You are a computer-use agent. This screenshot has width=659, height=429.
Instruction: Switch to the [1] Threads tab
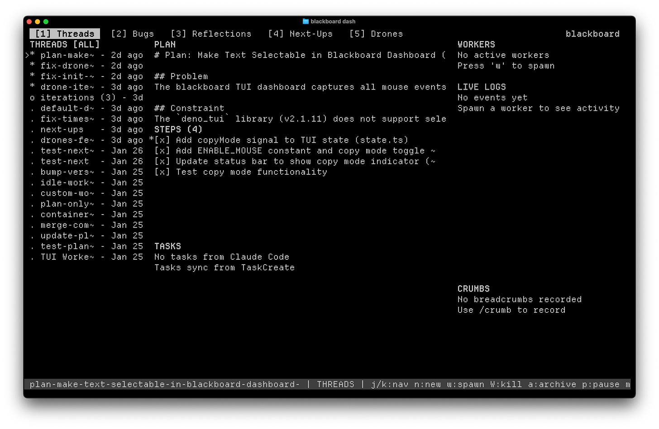click(65, 34)
